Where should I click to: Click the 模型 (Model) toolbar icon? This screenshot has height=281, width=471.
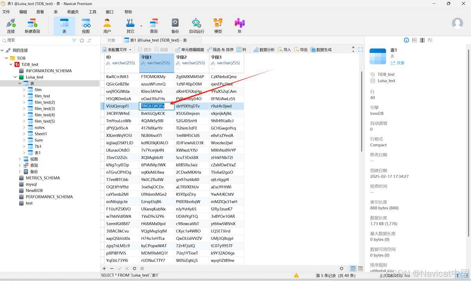[218, 26]
